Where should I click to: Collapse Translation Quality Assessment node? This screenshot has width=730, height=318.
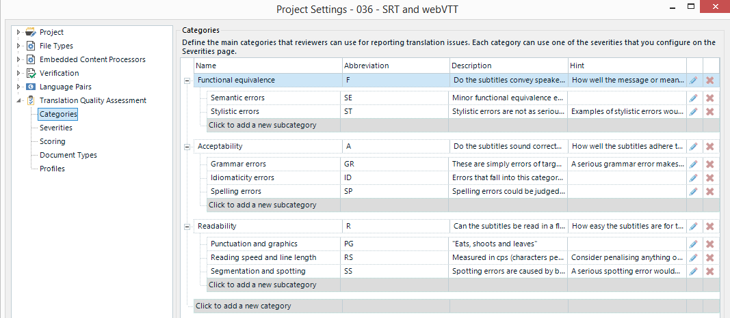(18, 100)
